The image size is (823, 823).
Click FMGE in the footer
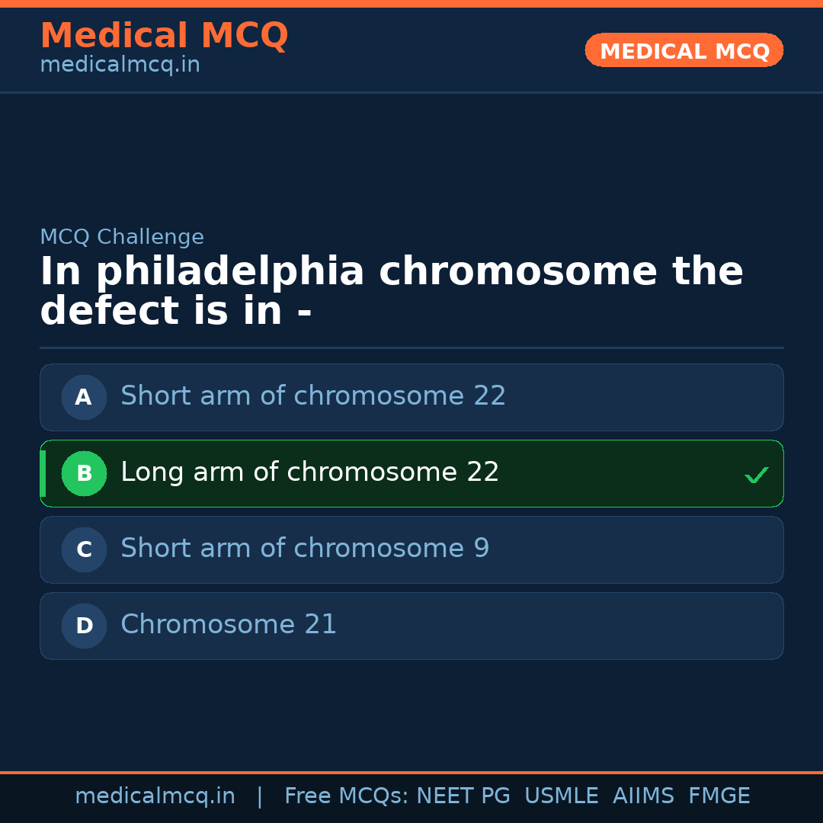[x=719, y=796]
